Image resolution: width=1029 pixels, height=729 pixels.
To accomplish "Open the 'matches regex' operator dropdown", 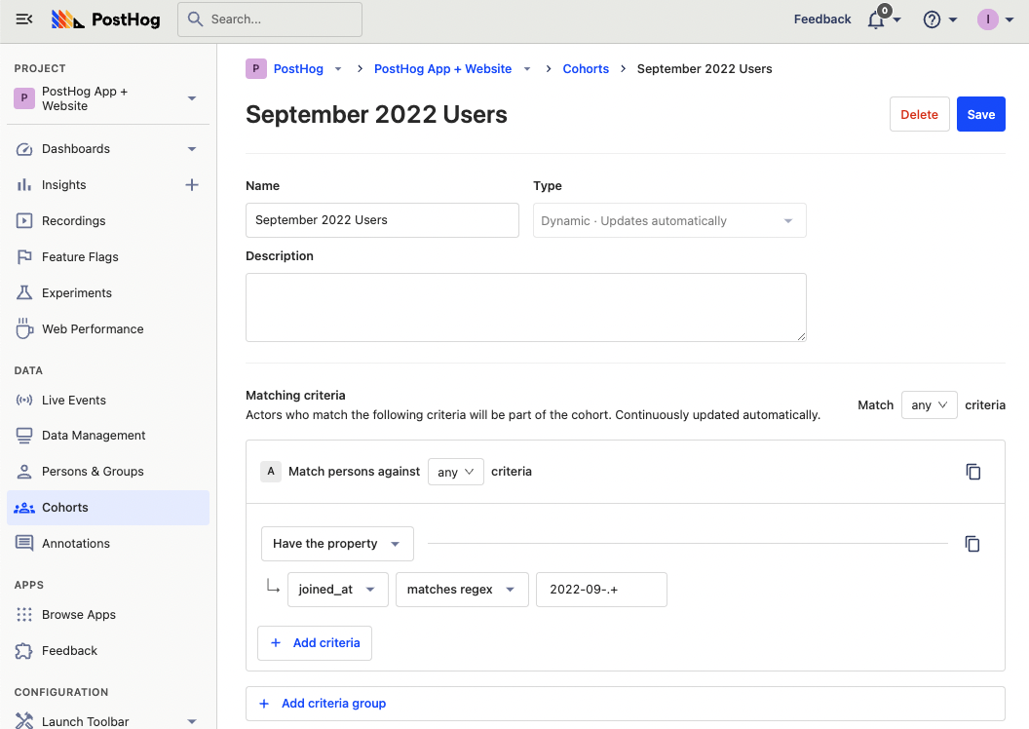I will [x=461, y=590].
